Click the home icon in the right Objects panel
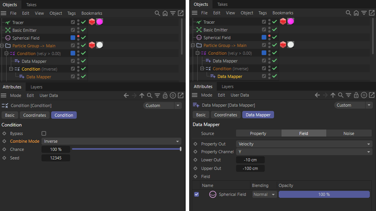 pyautogui.click(x=356, y=13)
